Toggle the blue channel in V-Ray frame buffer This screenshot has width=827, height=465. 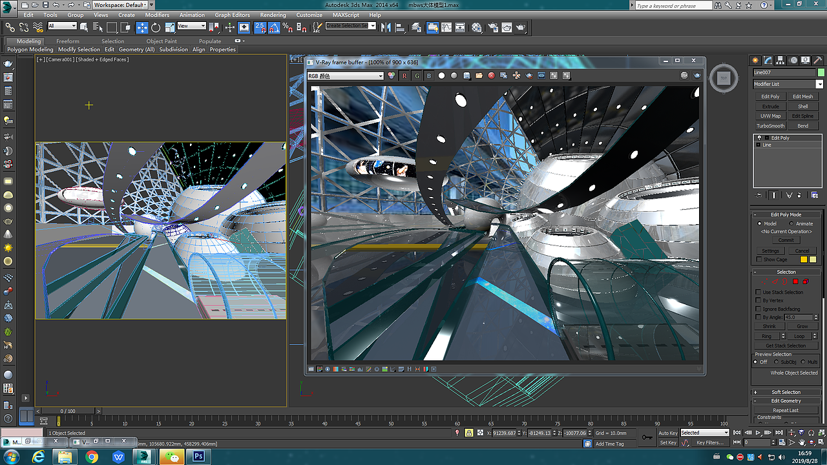pyautogui.click(x=429, y=76)
